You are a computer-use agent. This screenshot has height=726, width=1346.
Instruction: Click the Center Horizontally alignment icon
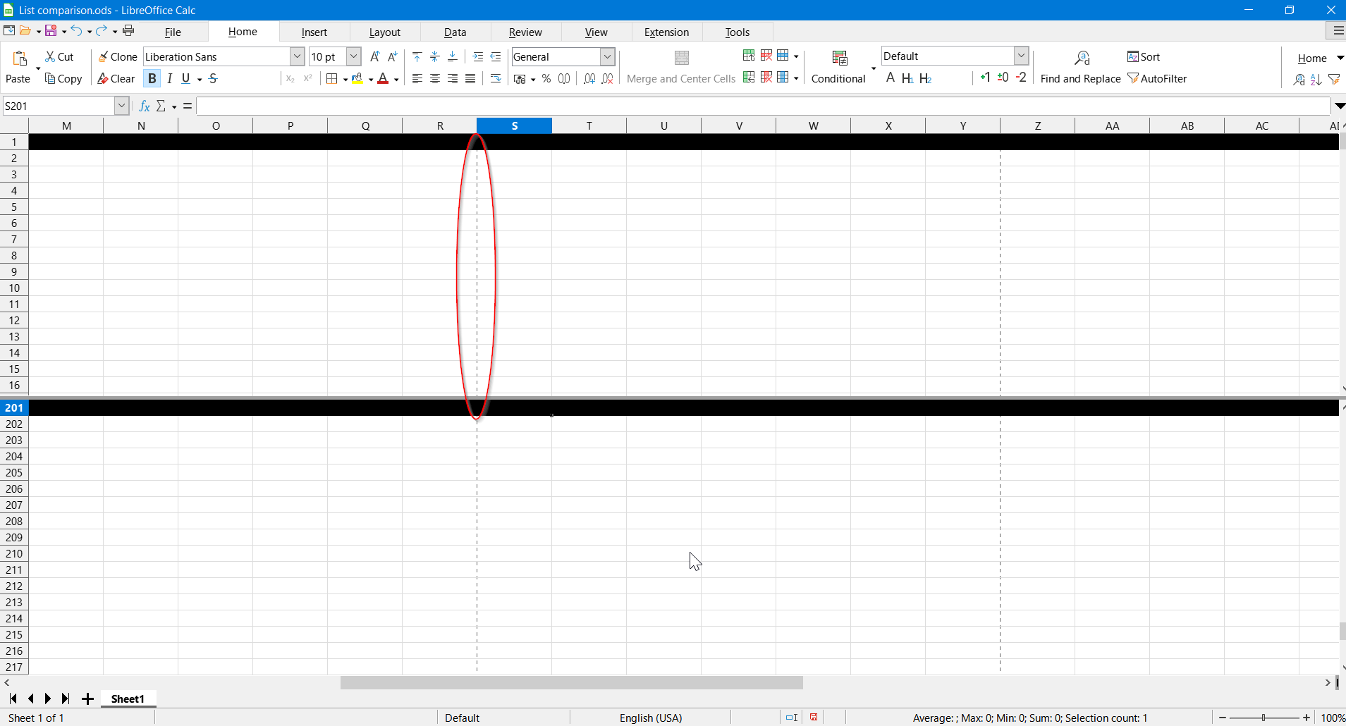click(435, 78)
